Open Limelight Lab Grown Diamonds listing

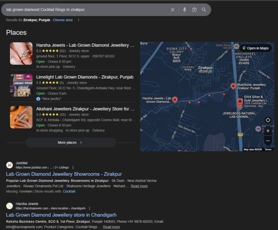85,77
